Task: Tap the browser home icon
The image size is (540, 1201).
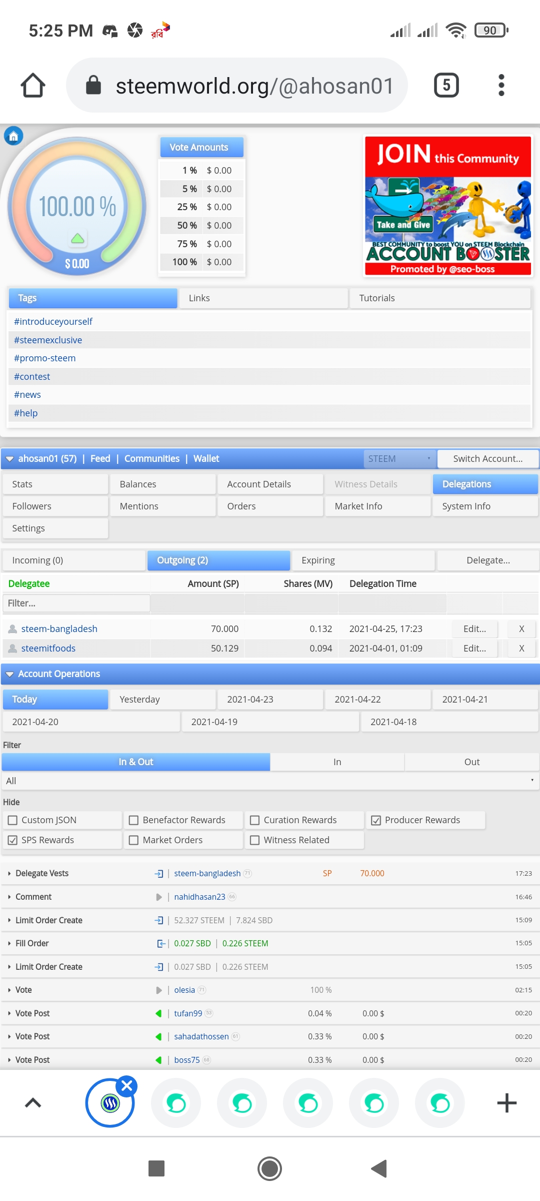Action: [33, 85]
